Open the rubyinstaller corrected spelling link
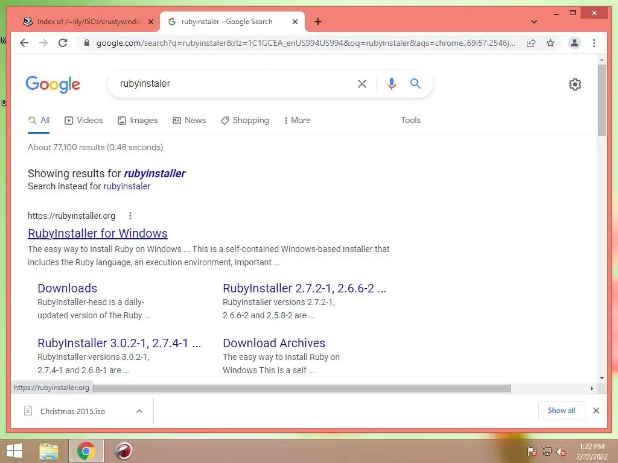 pos(154,173)
